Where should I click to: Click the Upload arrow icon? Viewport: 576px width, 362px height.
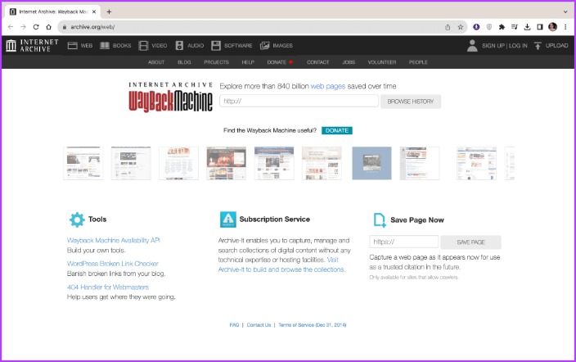[538, 46]
